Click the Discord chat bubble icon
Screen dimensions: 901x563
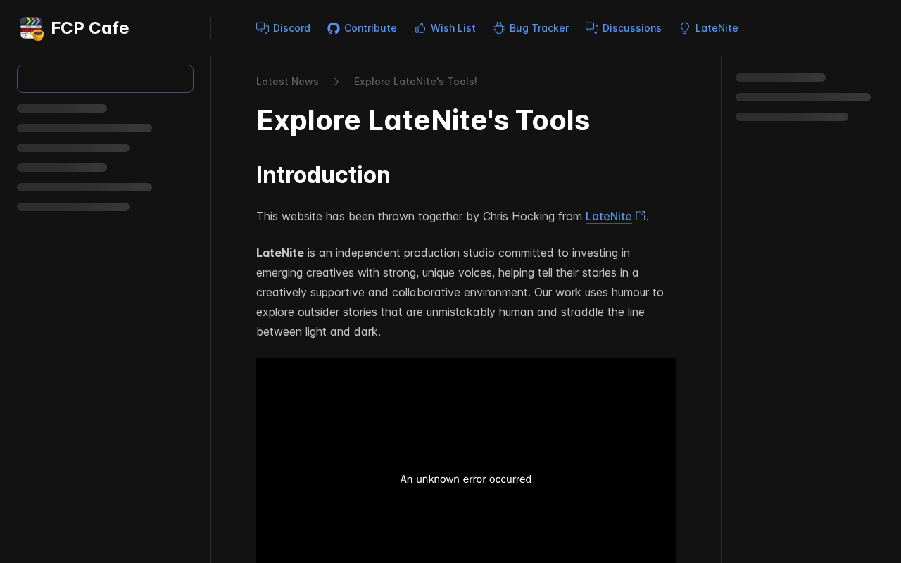[x=263, y=28]
